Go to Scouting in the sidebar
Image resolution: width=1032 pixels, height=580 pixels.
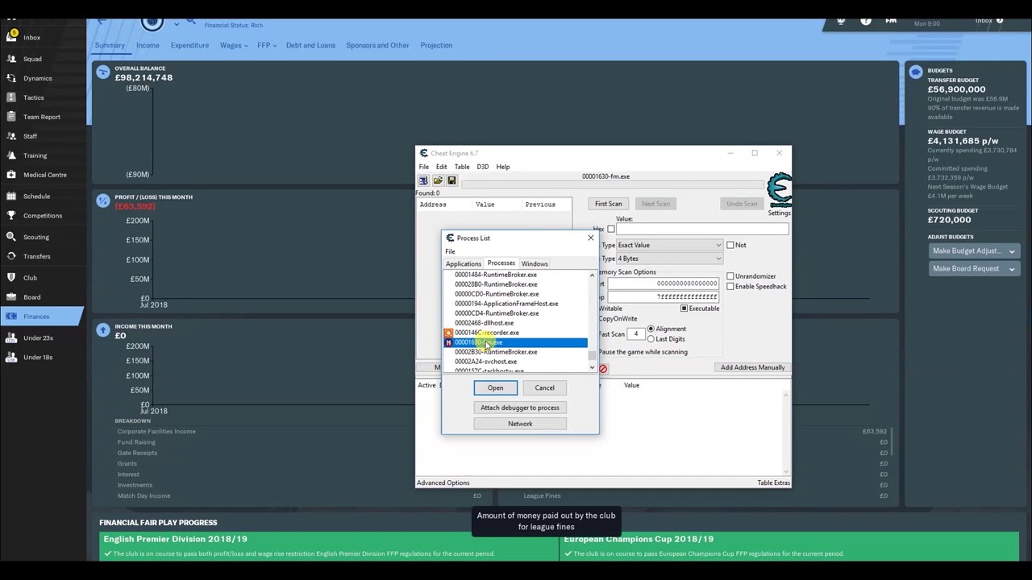pos(35,237)
